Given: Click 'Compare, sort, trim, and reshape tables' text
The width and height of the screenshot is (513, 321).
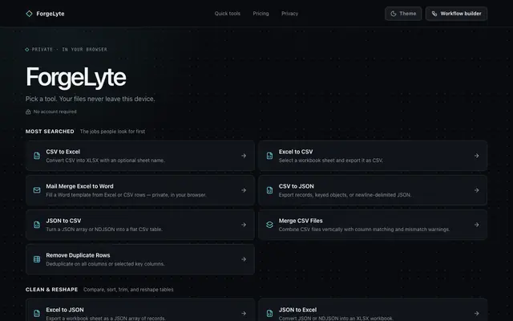Looking at the screenshot, I should (128, 290).
